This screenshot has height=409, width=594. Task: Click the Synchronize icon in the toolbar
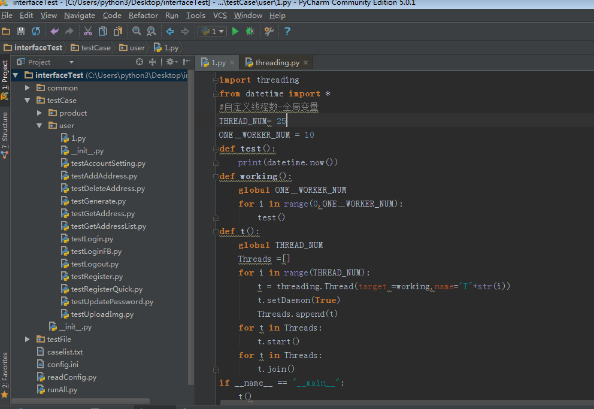(36, 31)
